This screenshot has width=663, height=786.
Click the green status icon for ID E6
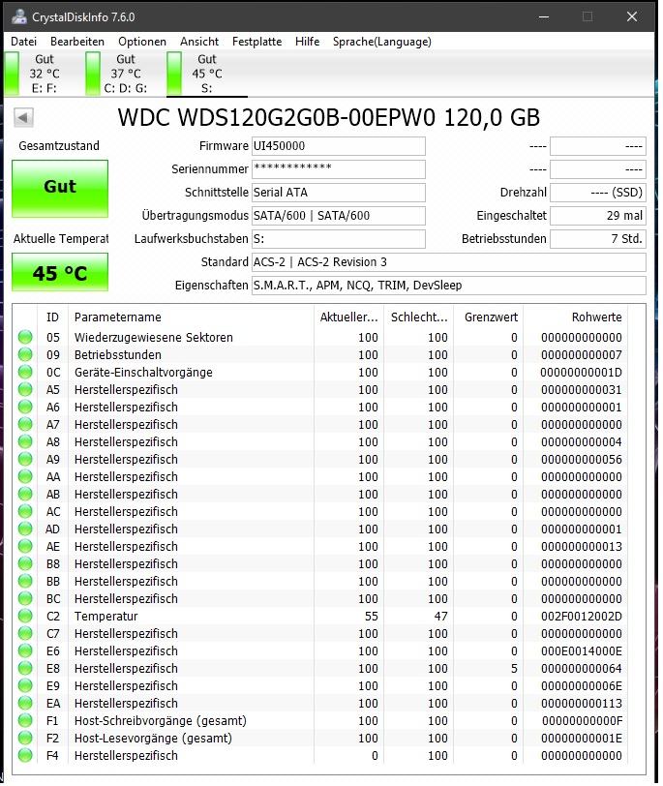point(25,650)
